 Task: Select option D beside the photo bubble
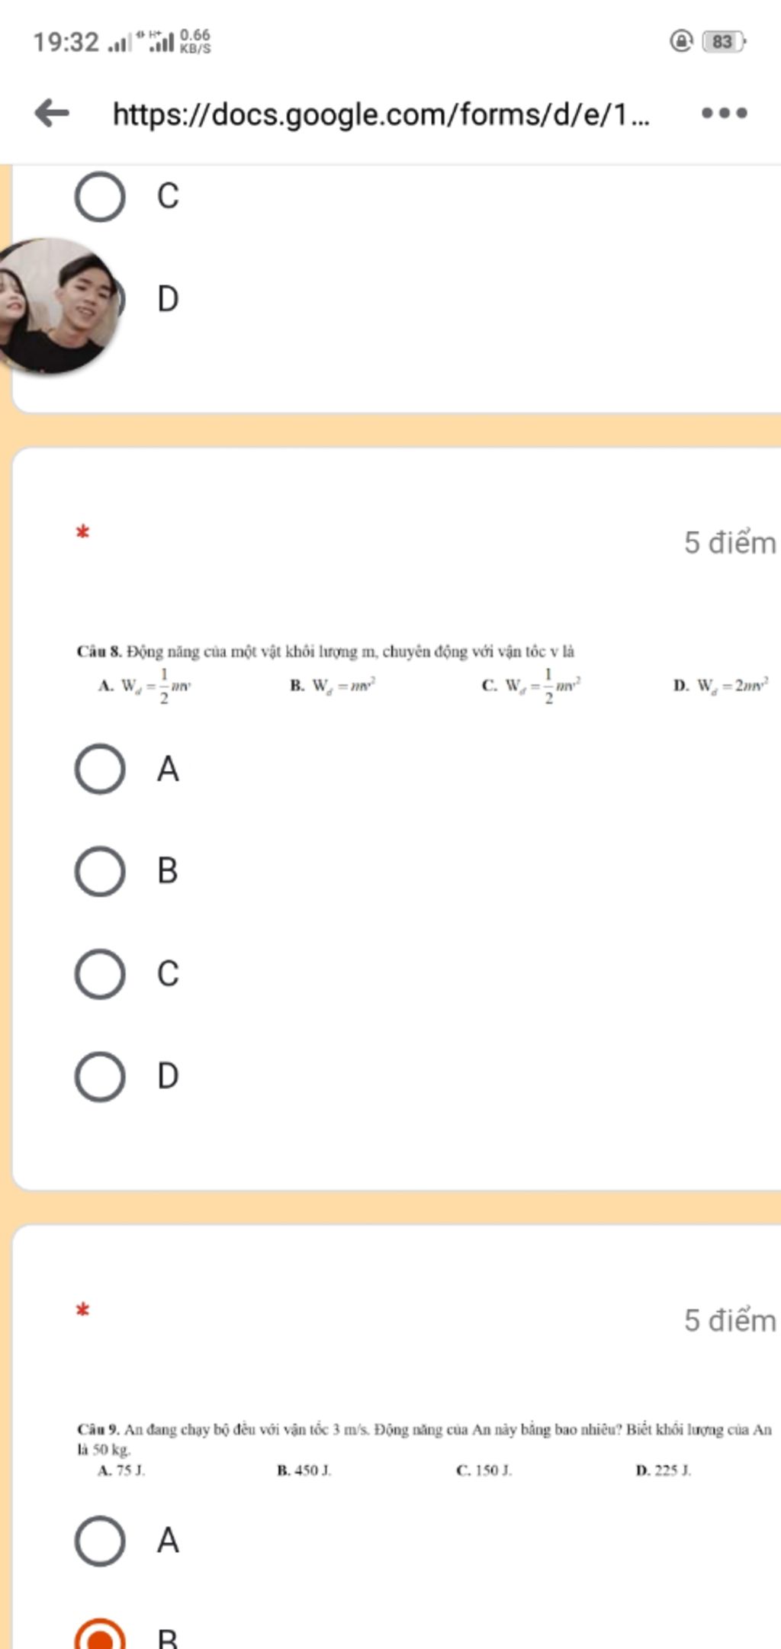[x=167, y=299]
